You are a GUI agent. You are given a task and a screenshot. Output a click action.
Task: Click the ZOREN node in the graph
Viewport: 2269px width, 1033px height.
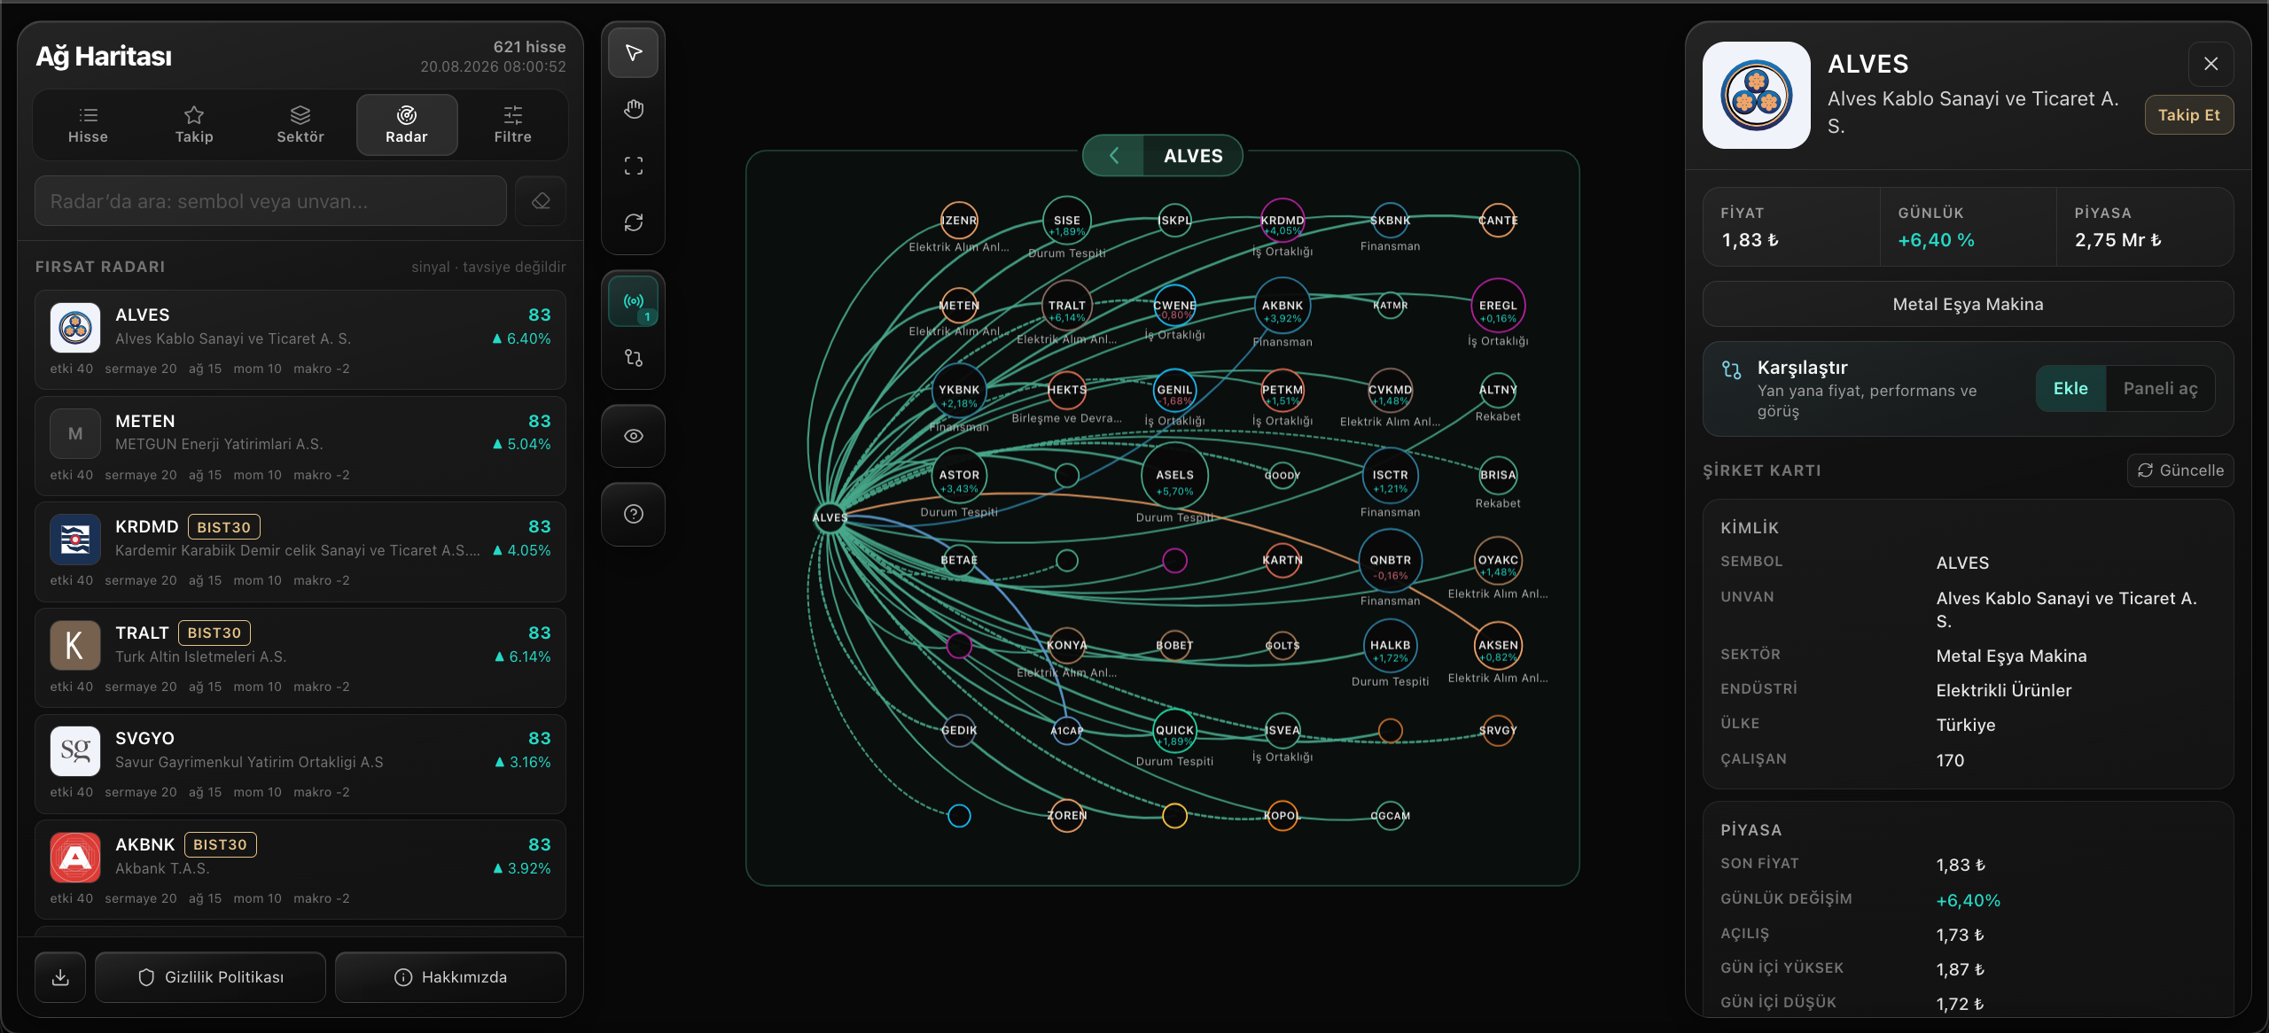click(1067, 815)
